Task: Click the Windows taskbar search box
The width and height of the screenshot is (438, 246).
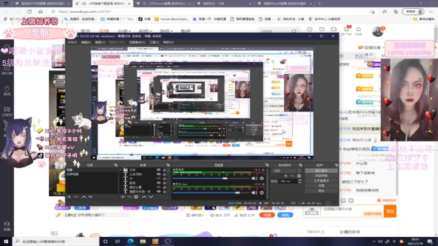Action: pyautogui.click(x=56, y=242)
